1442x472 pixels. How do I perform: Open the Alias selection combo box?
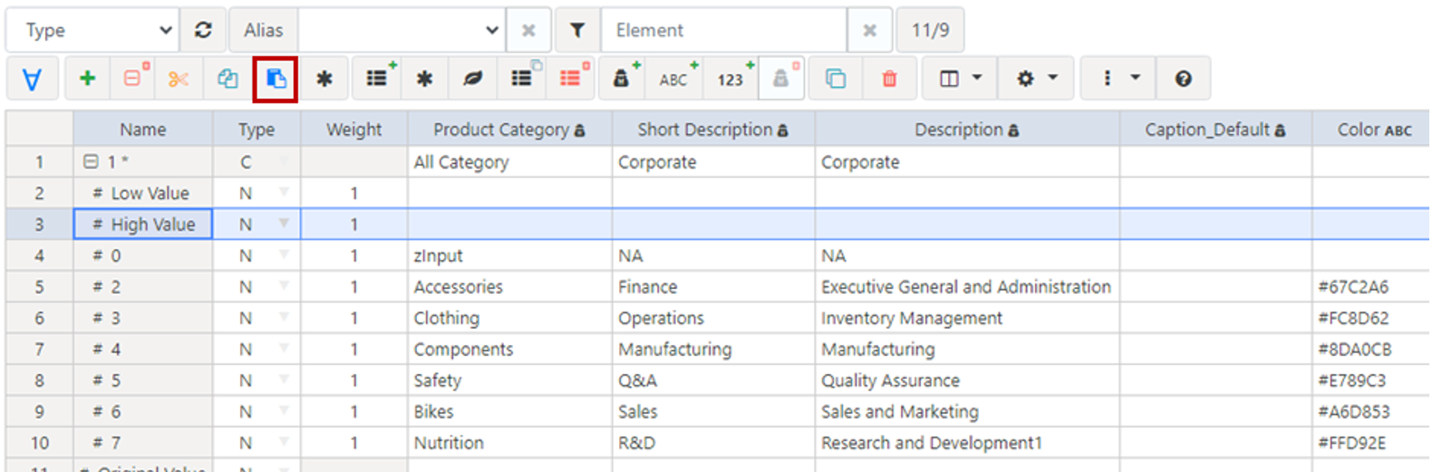[402, 31]
